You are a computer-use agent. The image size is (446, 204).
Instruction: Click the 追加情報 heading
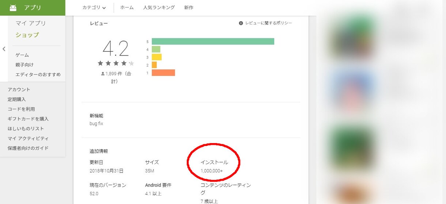tap(99, 151)
